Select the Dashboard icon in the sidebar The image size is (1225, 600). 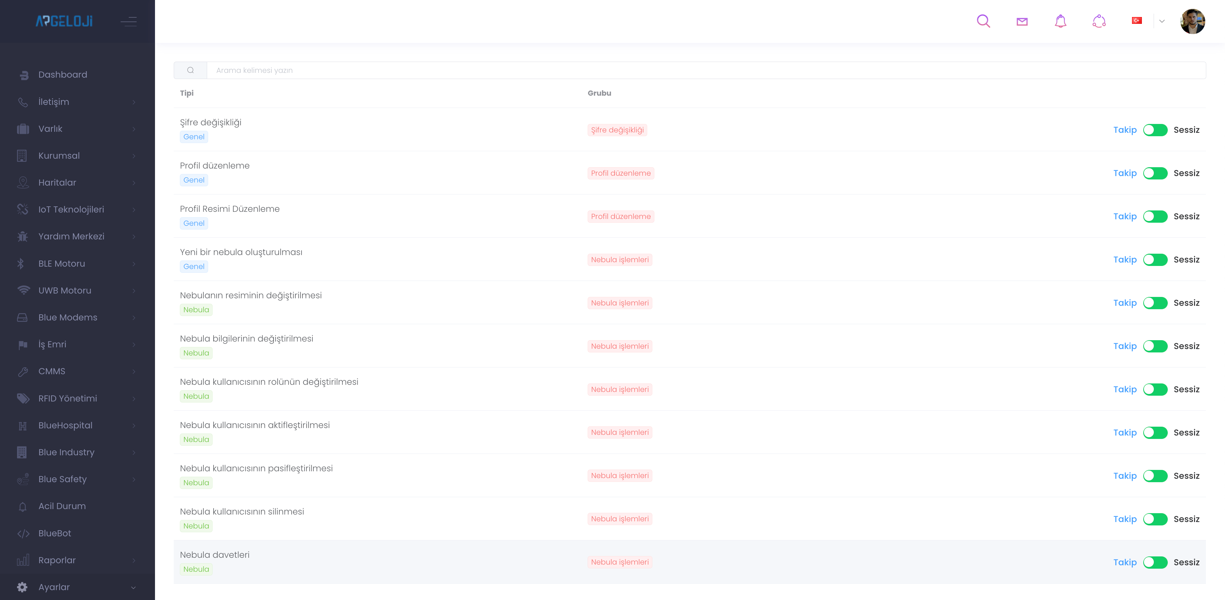[x=23, y=75]
